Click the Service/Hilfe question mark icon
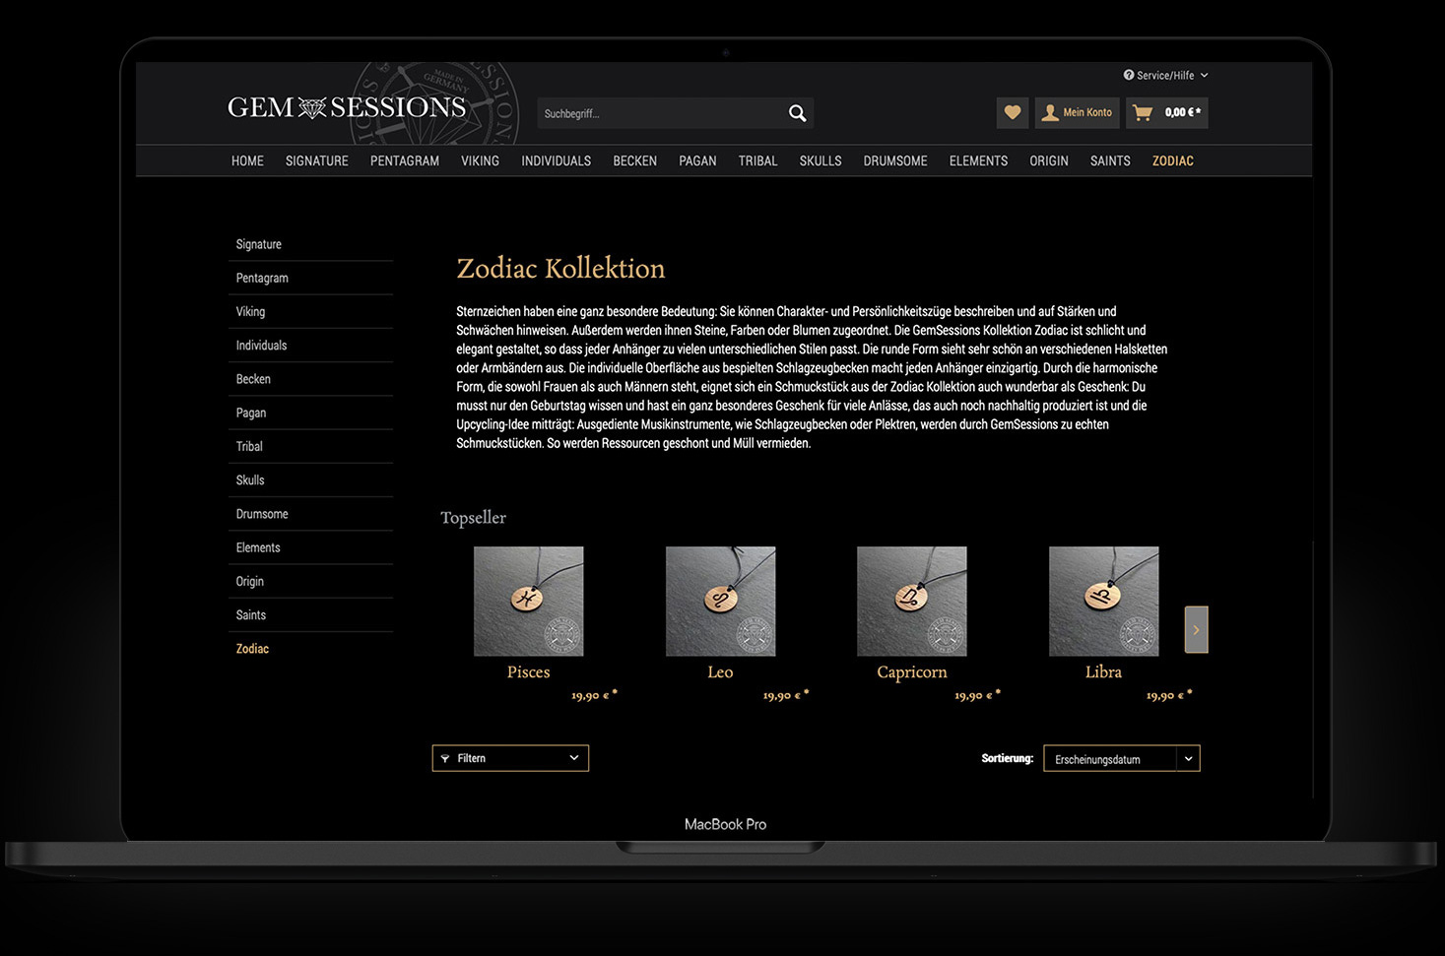Image resolution: width=1445 pixels, height=956 pixels. [x=1129, y=75]
